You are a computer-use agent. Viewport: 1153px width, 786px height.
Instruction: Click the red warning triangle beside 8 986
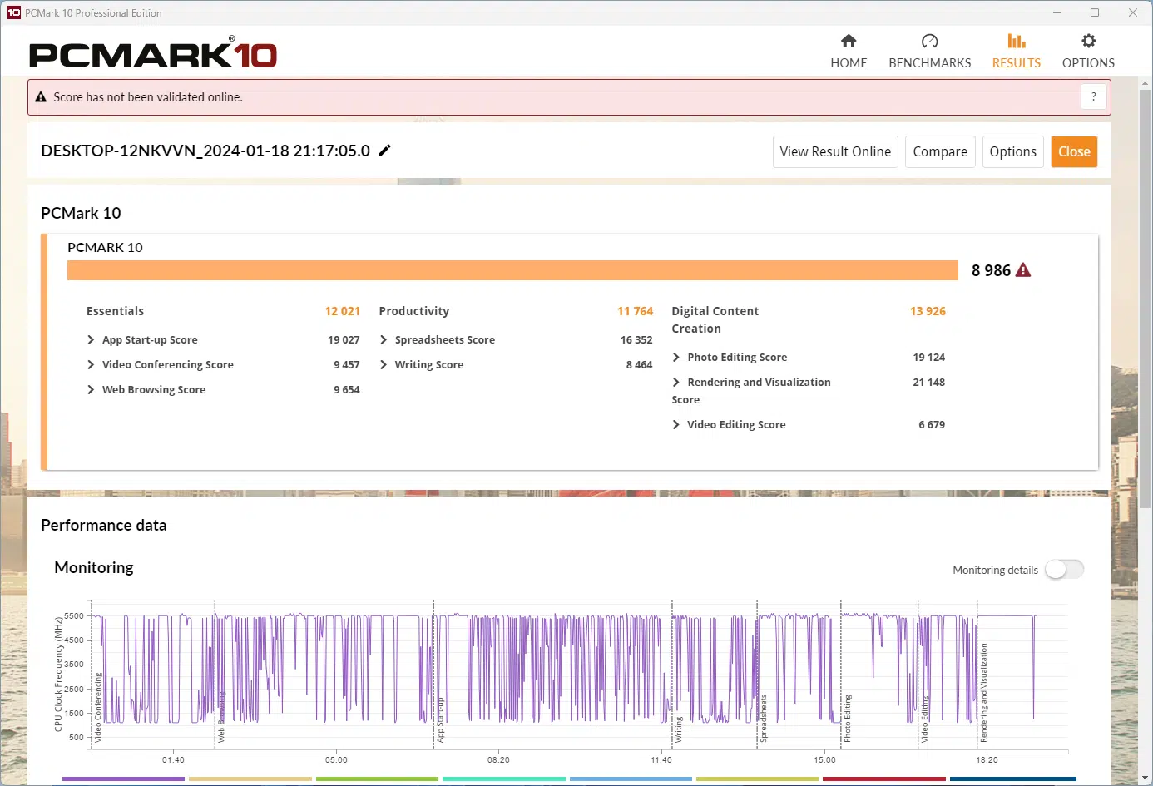1023,270
